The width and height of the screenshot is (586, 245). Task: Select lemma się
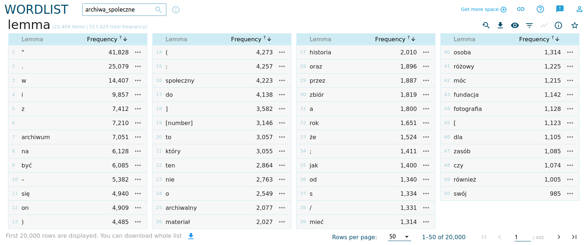coord(26,194)
